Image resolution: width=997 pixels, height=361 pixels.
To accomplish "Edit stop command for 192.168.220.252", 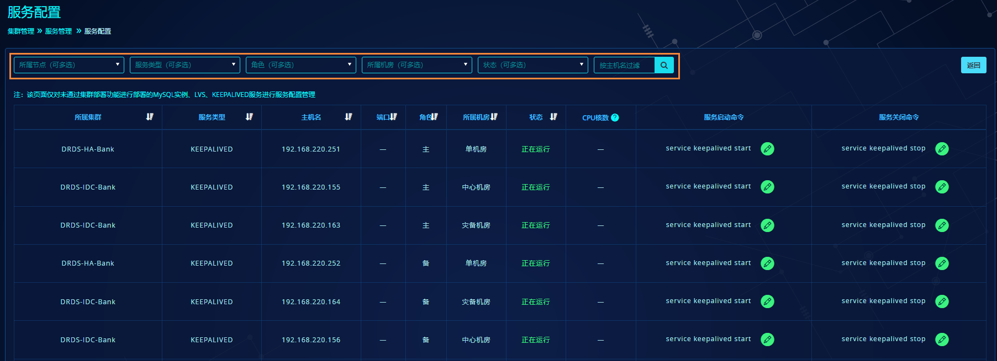I will [x=942, y=263].
